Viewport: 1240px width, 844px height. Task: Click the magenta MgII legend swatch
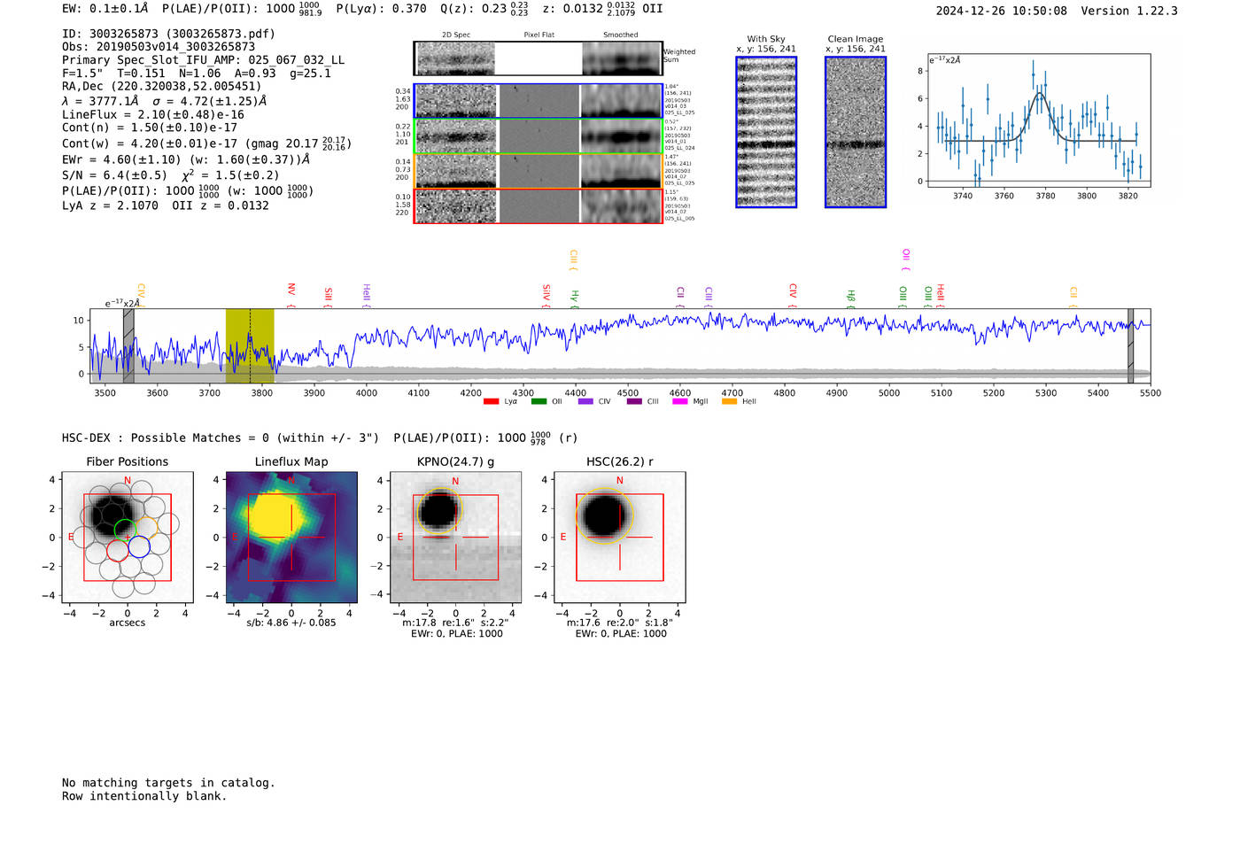(679, 401)
